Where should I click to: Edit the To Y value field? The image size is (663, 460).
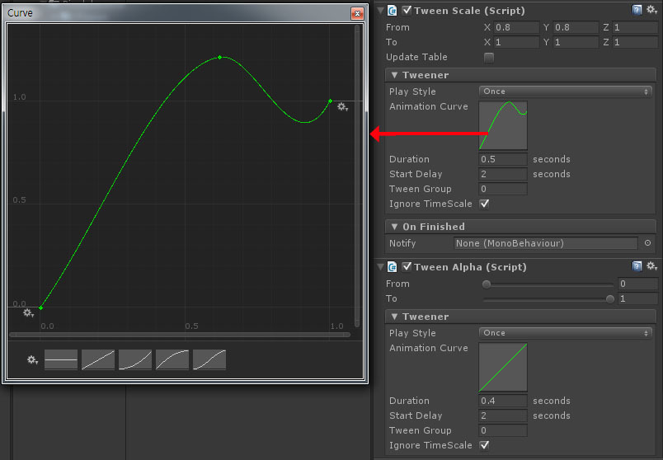576,42
